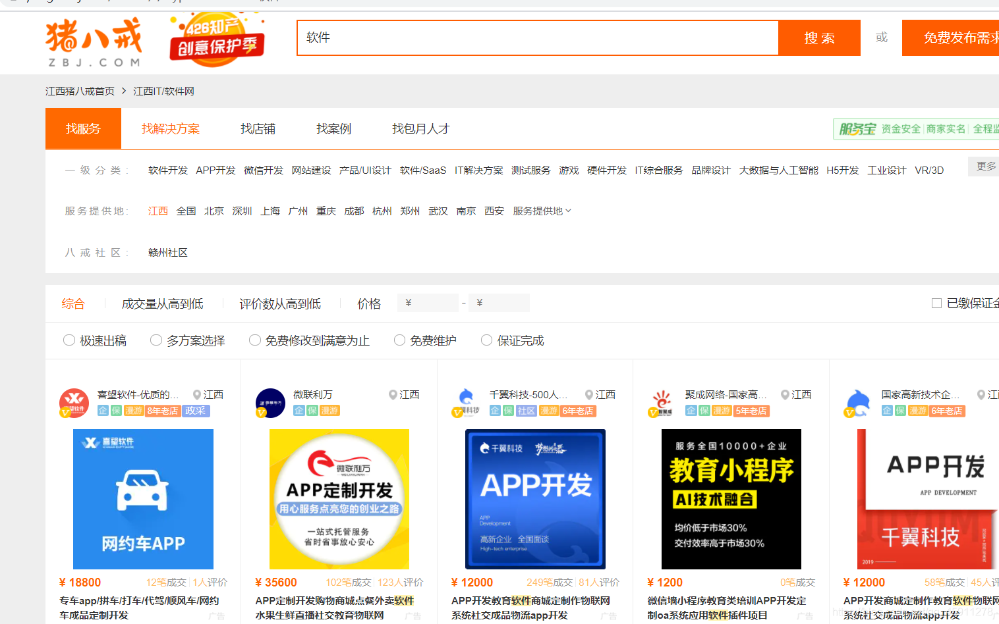Focus the search box containing 软件
This screenshot has width=999, height=624.
click(x=538, y=38)
